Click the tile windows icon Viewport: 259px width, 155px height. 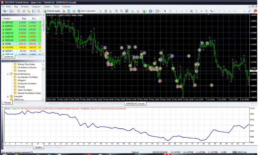click(127, 11)
